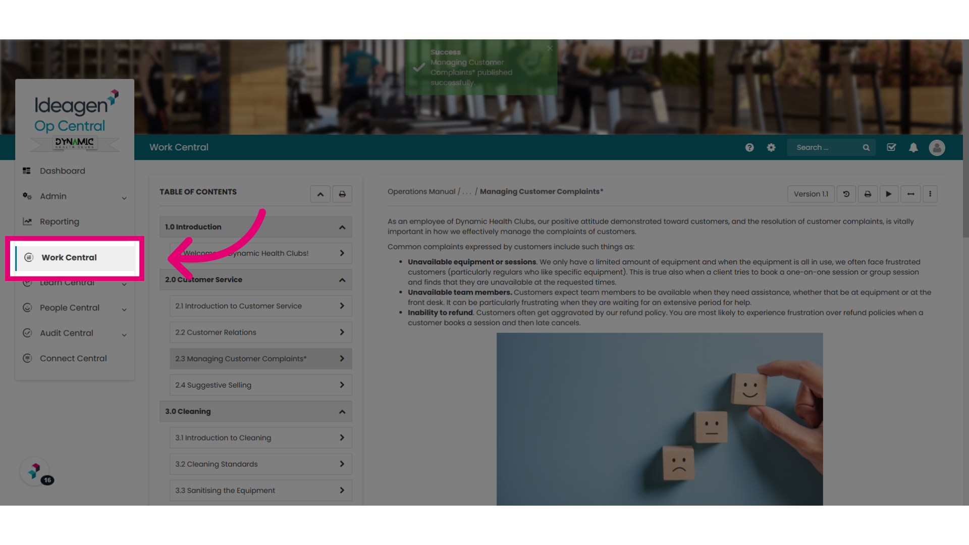Click the Work Central header title
969x545 pixels.
point(179,147)
